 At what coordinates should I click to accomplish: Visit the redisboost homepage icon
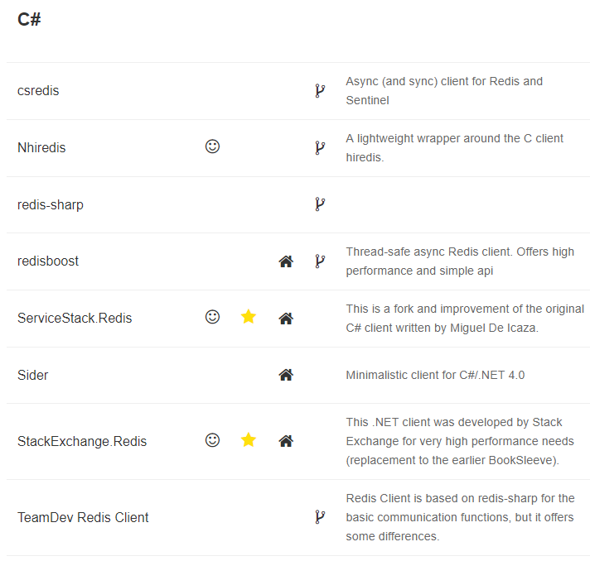tap(286, 261)
